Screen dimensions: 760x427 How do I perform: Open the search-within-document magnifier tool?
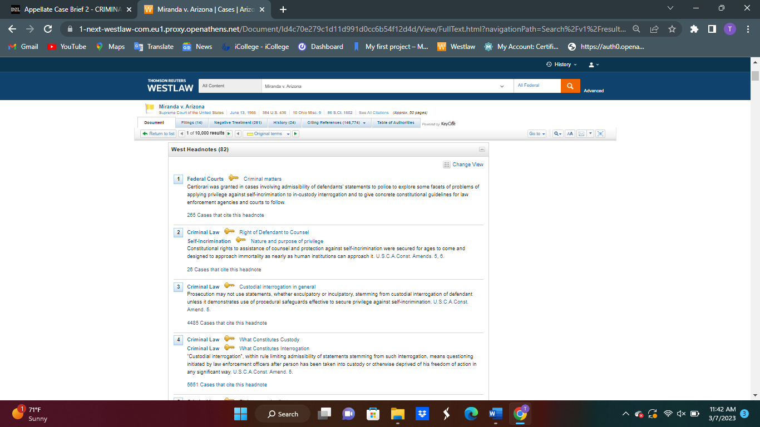[x=556, y=133]
